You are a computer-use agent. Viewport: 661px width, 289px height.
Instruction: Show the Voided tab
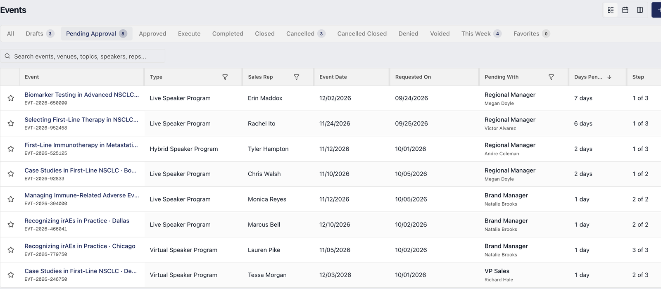440,34
